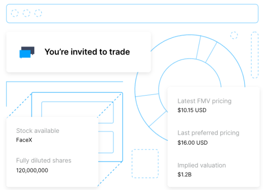The height and width of the screenshot is (190, 263).
Task: Click the tall dashed rectangle on the right
Action: 254,55
